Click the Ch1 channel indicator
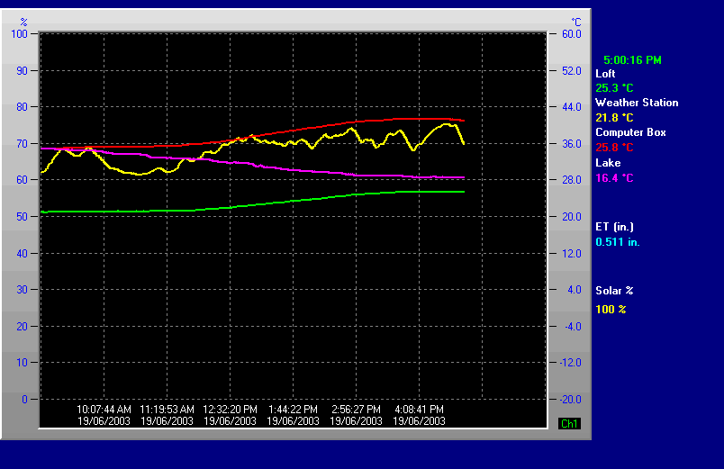This screenshot has width=724, height=469. coord(569,423)
